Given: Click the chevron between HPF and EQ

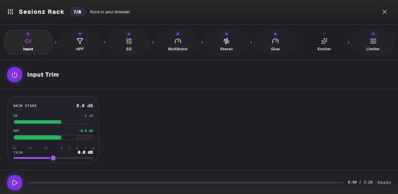Looking at the screenshot, I should tap(105, 42).
